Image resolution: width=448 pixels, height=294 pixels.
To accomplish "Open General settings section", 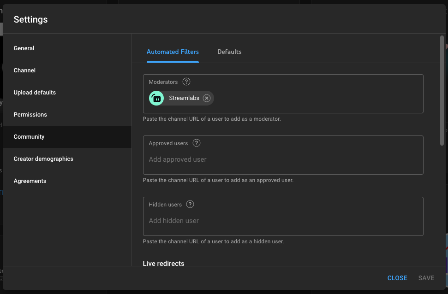I will tap(24, 48).
